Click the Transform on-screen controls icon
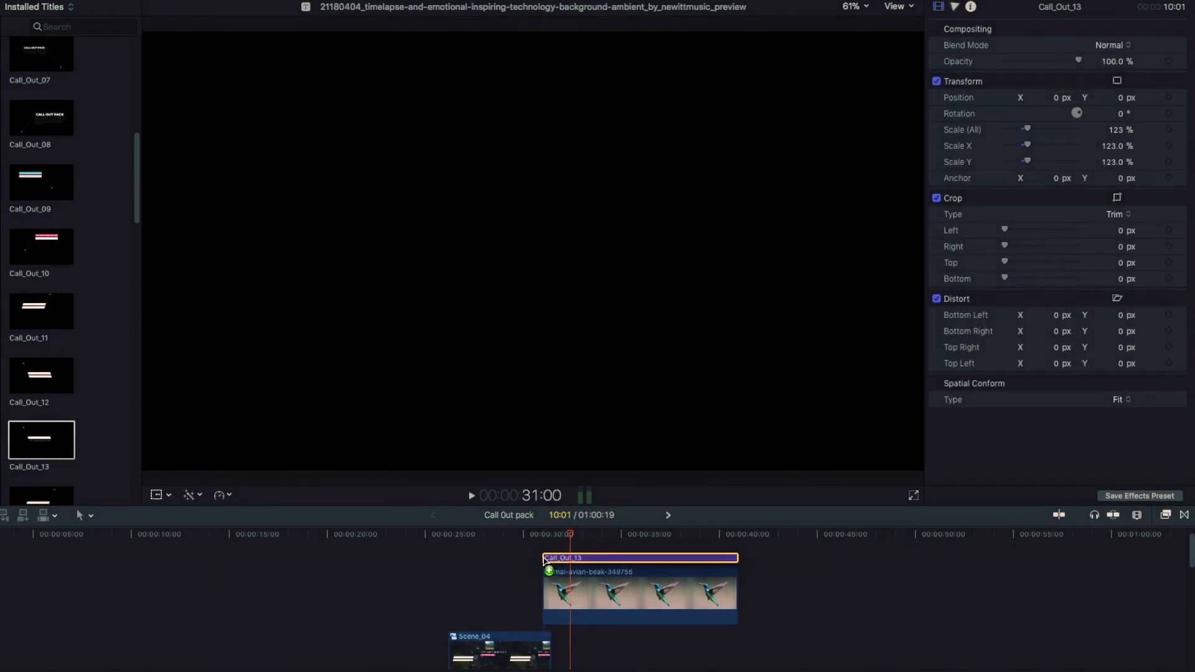This screenshot has width=1195, height=672. (1117, 81)
